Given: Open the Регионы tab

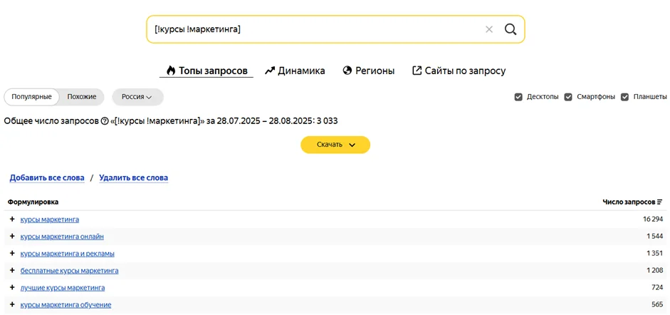Looking at the screenshot, I should pyautogui.click(x=369, y=71).
